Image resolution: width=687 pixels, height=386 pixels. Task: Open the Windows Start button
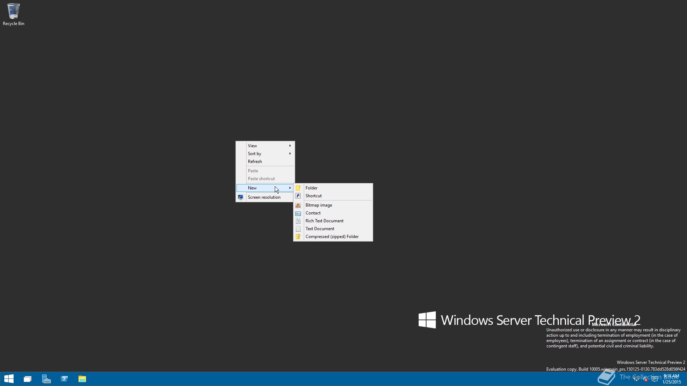click(9, 379)
